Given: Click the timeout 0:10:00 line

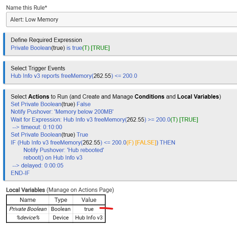Looking at the screenshot, I should tap(37, 127).
